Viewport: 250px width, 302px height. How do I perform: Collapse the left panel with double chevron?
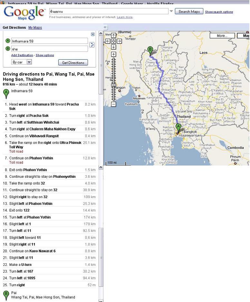point(105,27)
